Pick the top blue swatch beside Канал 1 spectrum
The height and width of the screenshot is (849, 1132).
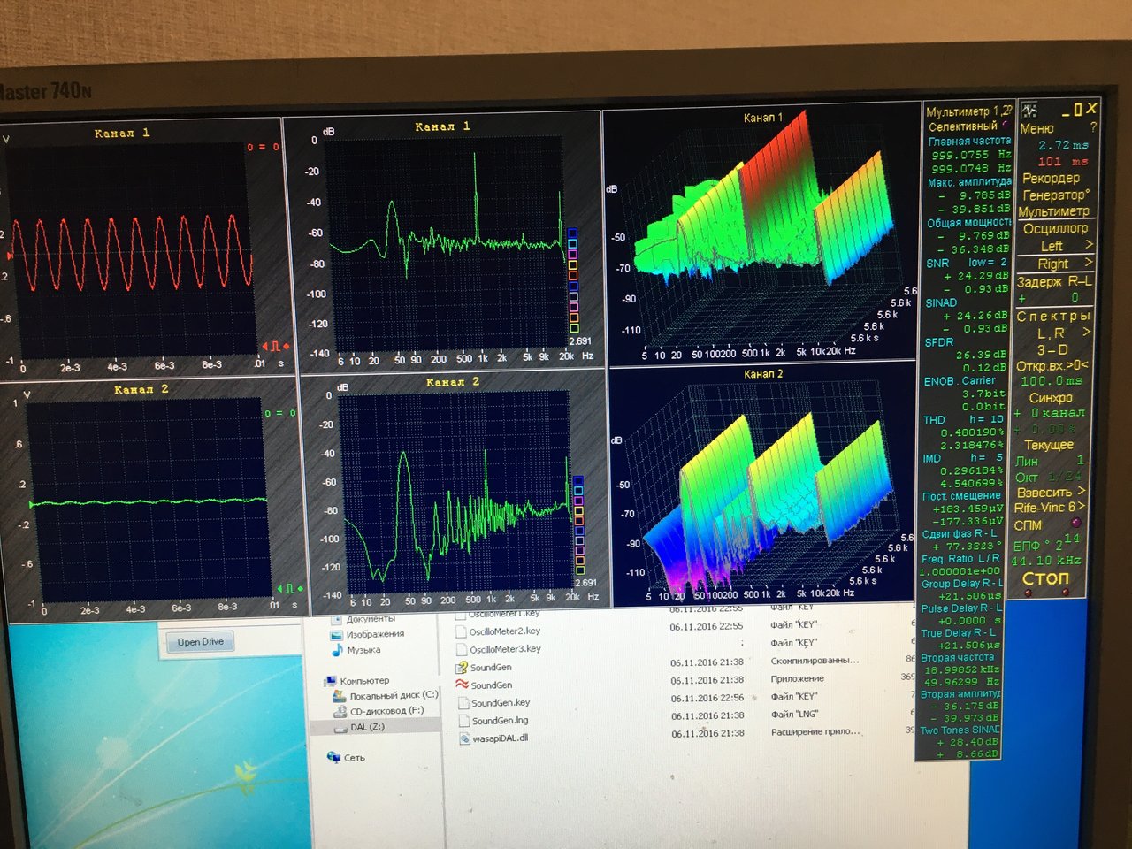pos(571,233)
